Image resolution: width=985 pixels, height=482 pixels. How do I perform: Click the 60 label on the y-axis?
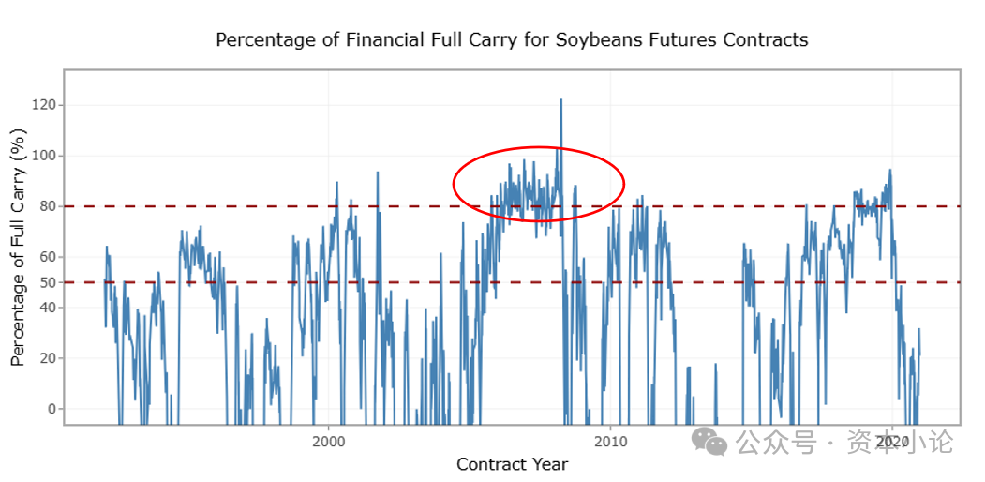point(49,257)
